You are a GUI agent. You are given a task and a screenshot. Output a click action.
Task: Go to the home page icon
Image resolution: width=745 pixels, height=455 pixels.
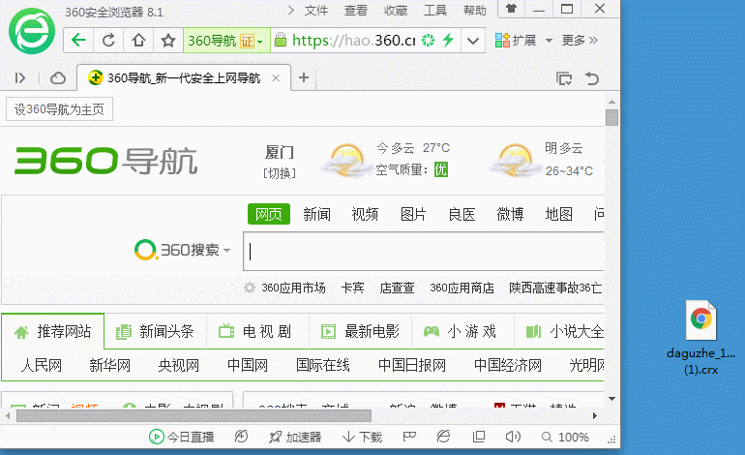coord(138,41)
